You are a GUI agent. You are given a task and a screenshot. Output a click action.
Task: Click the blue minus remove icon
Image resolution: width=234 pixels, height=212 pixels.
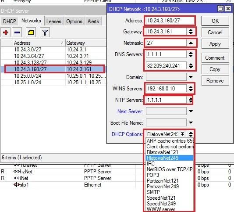point(17,32)
